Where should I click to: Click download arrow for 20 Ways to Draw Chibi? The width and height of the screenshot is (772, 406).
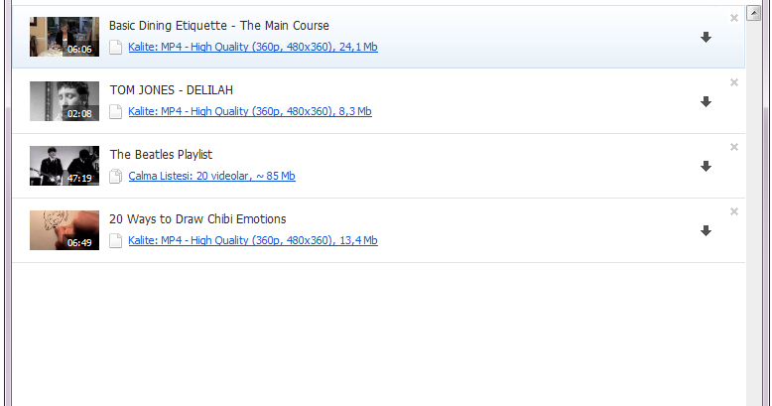[x=706, y=231]
